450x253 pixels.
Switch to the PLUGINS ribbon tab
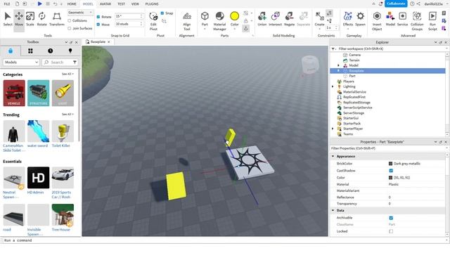tap(152, 4)
